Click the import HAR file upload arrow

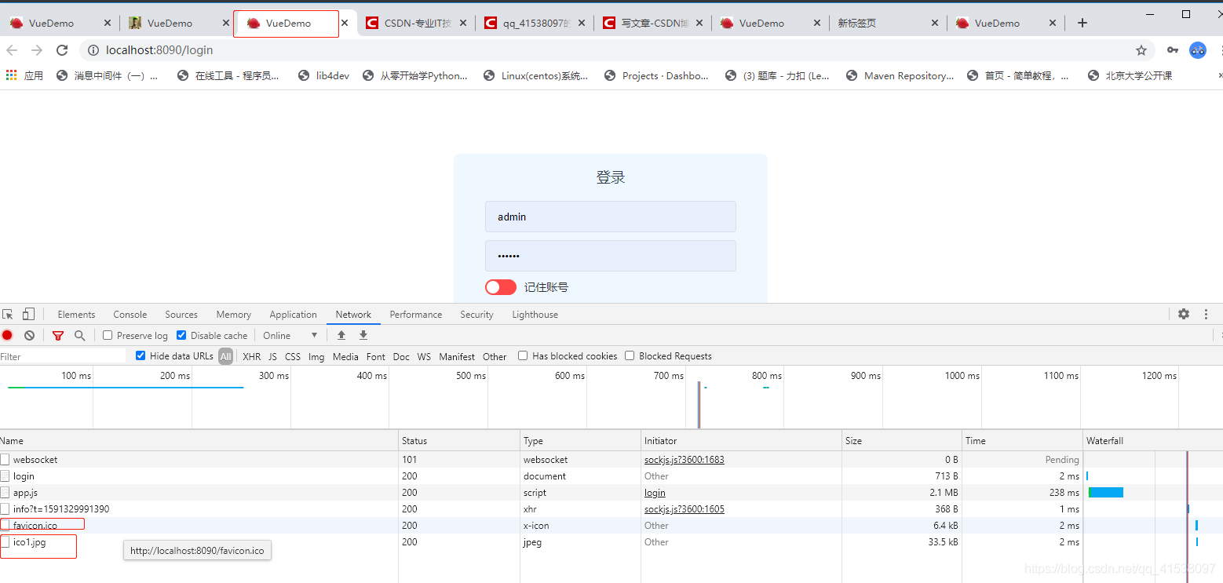tap(341, 335)
